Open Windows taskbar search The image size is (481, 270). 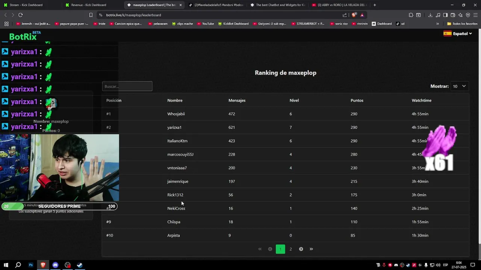[18, 265]
